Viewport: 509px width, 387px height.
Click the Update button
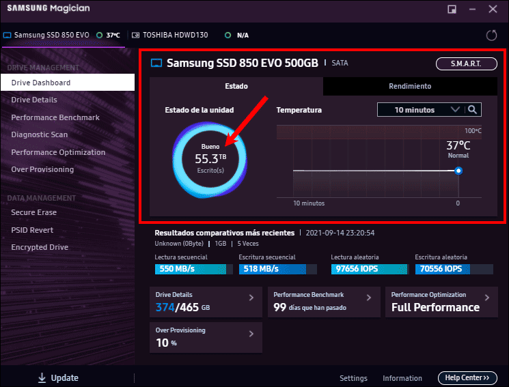[x=59, y=377]
